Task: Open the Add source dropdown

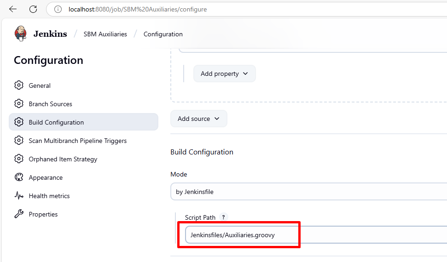Action: coord(198,119)
